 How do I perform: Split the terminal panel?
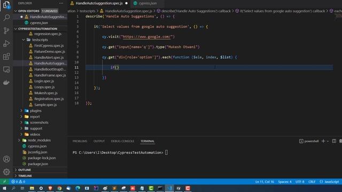(x=334, y=141)
